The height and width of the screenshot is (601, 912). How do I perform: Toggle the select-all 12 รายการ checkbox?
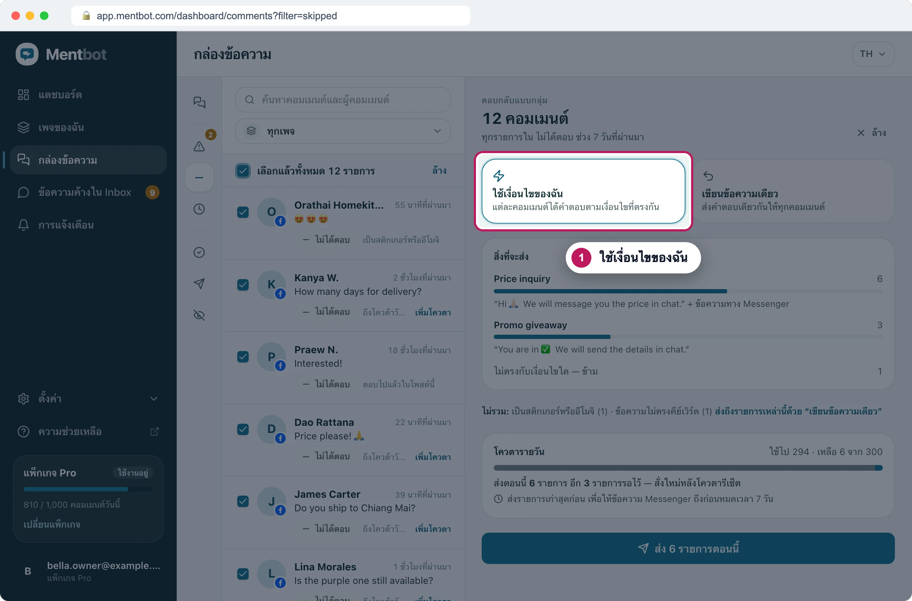pos(243,171)
